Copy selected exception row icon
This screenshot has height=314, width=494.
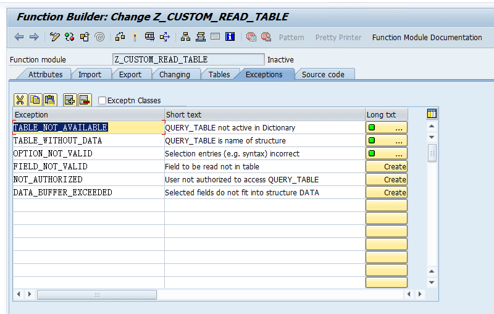(35, 100)
